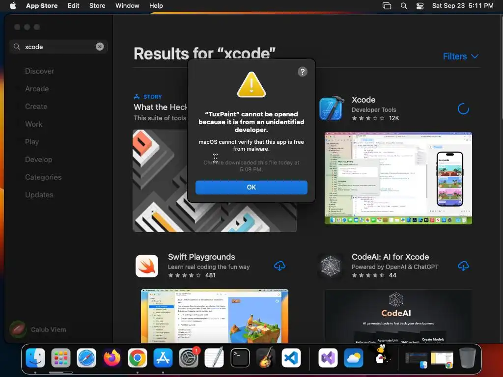The image size is (503, 377).
Task: Open the Help menu
Action: (156, 5)
